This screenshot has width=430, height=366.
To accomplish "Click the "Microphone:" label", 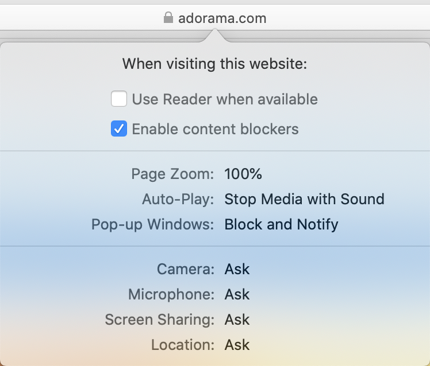I will click(171, 294).
